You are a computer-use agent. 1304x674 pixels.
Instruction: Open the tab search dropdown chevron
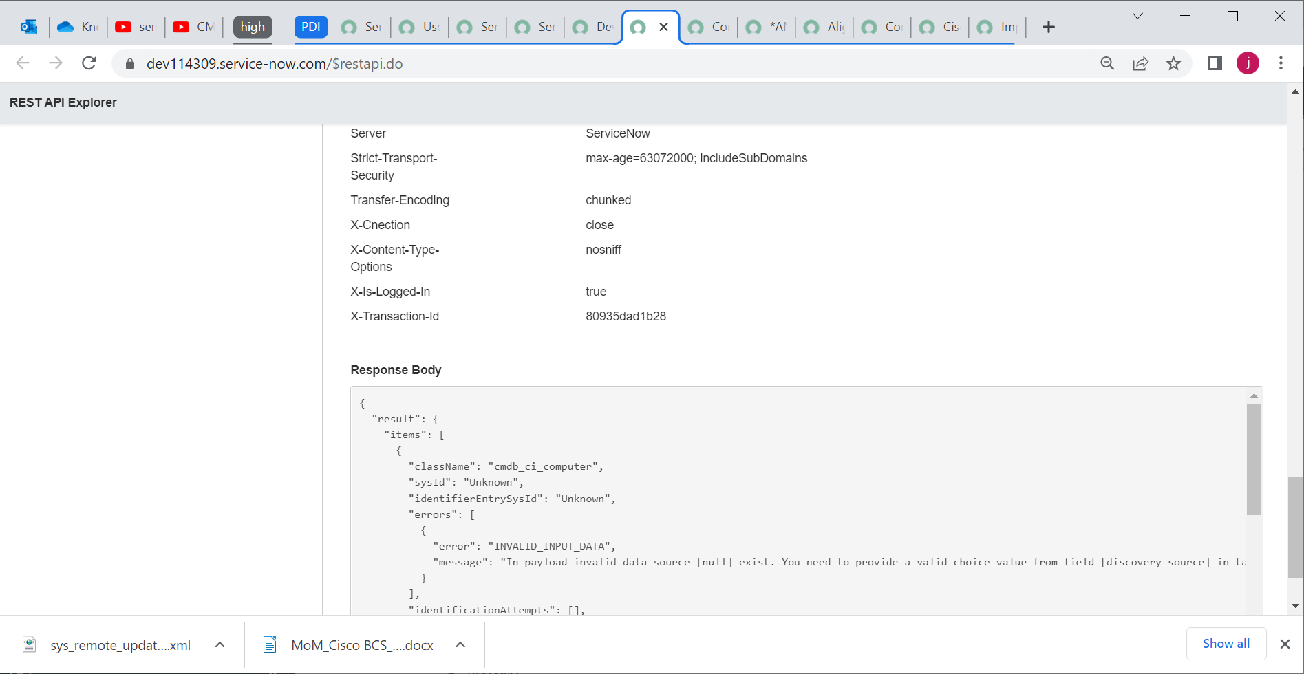(1137, 16)
